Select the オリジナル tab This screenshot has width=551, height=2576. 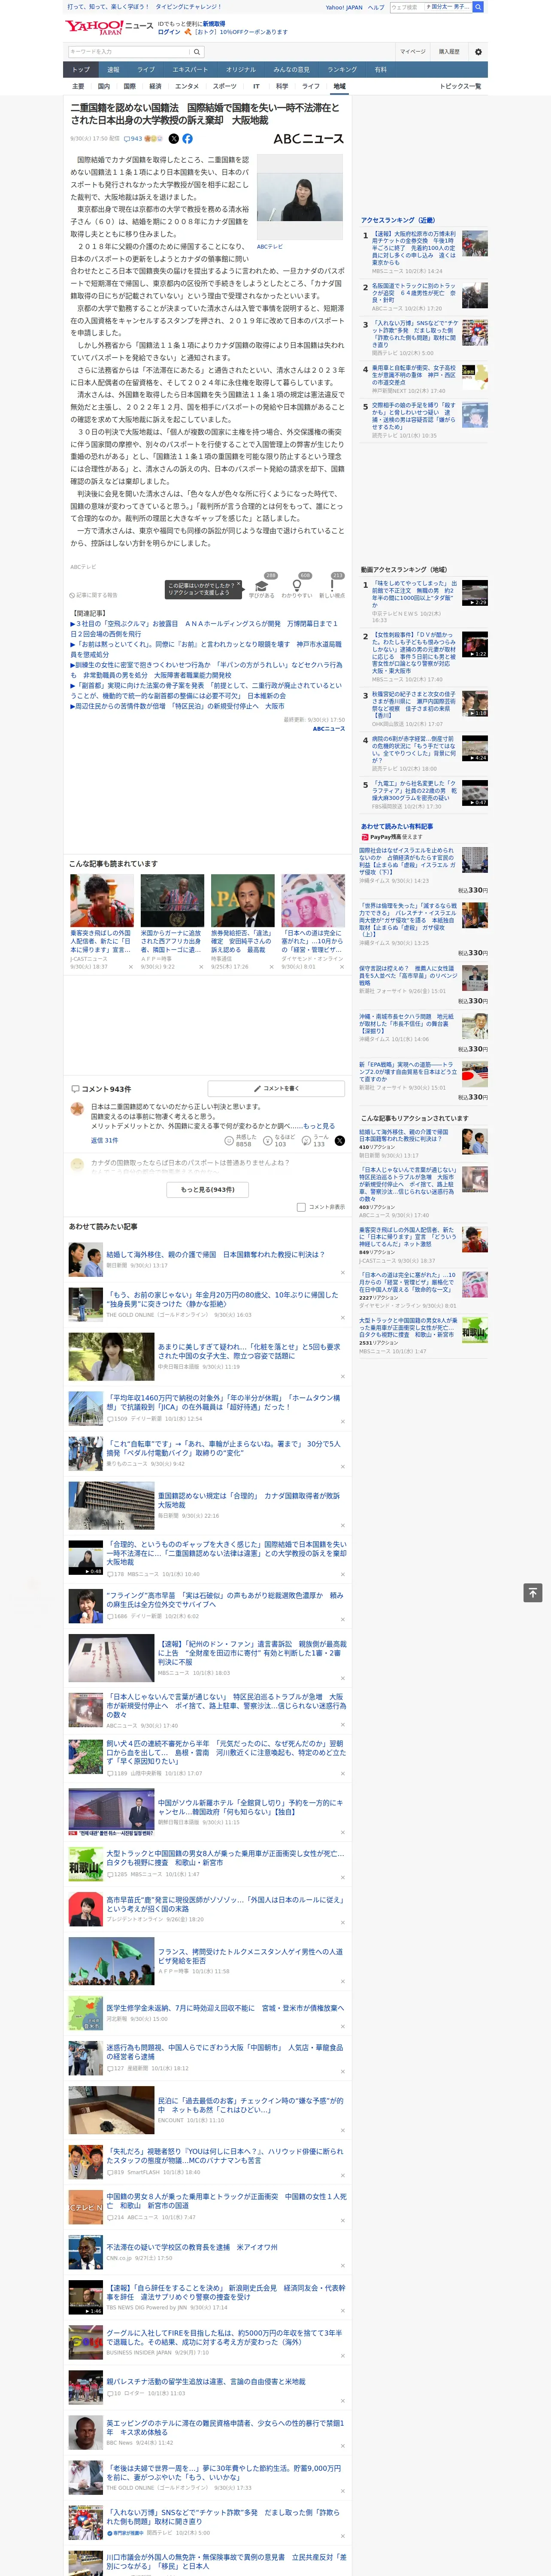click(x=241, y=70)
